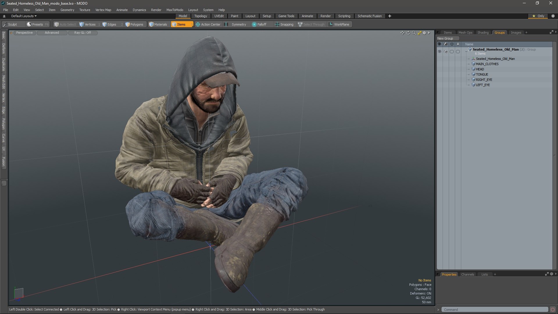This screenshot has width=558, height=314.
Task: Click the command record button
Action: pyautogui.click(x=553, y=310)
